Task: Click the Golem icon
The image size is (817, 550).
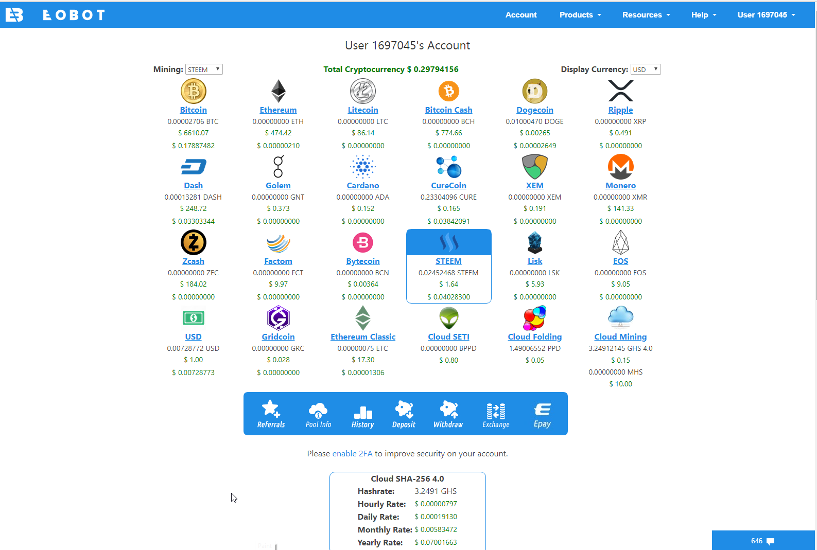Action: [x=279, y=167]
